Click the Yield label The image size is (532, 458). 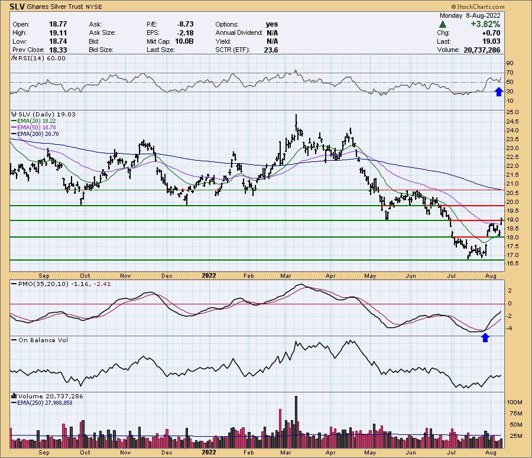pyautogui.click(x=223, y=41)
